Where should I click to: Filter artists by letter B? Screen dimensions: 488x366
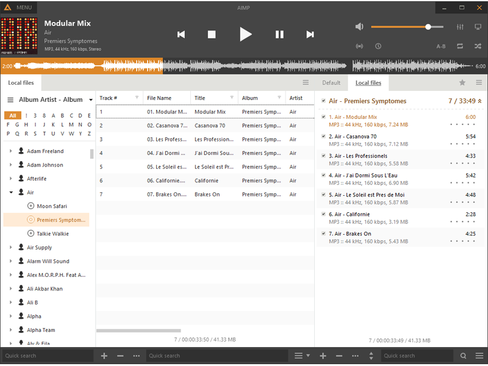coord(62,115)
